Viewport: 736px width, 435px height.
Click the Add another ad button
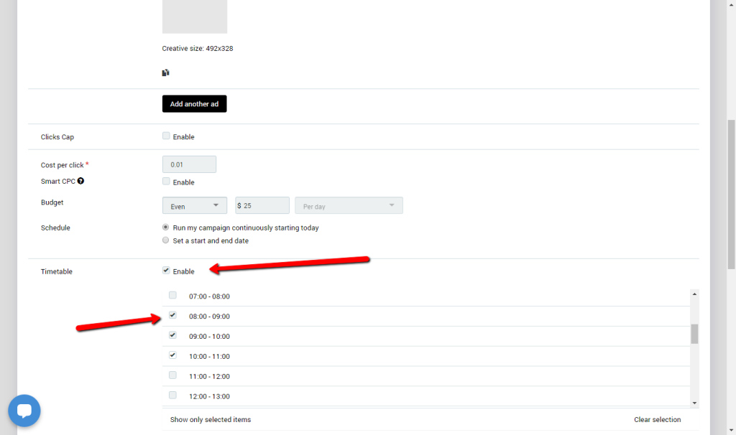[x=194, y=104]
